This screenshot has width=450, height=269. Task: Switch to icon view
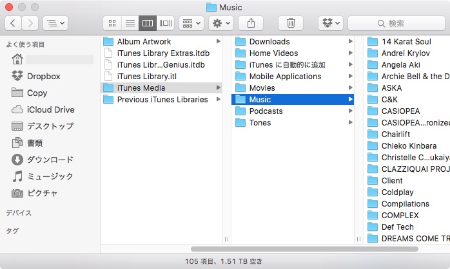pos(112,23)
